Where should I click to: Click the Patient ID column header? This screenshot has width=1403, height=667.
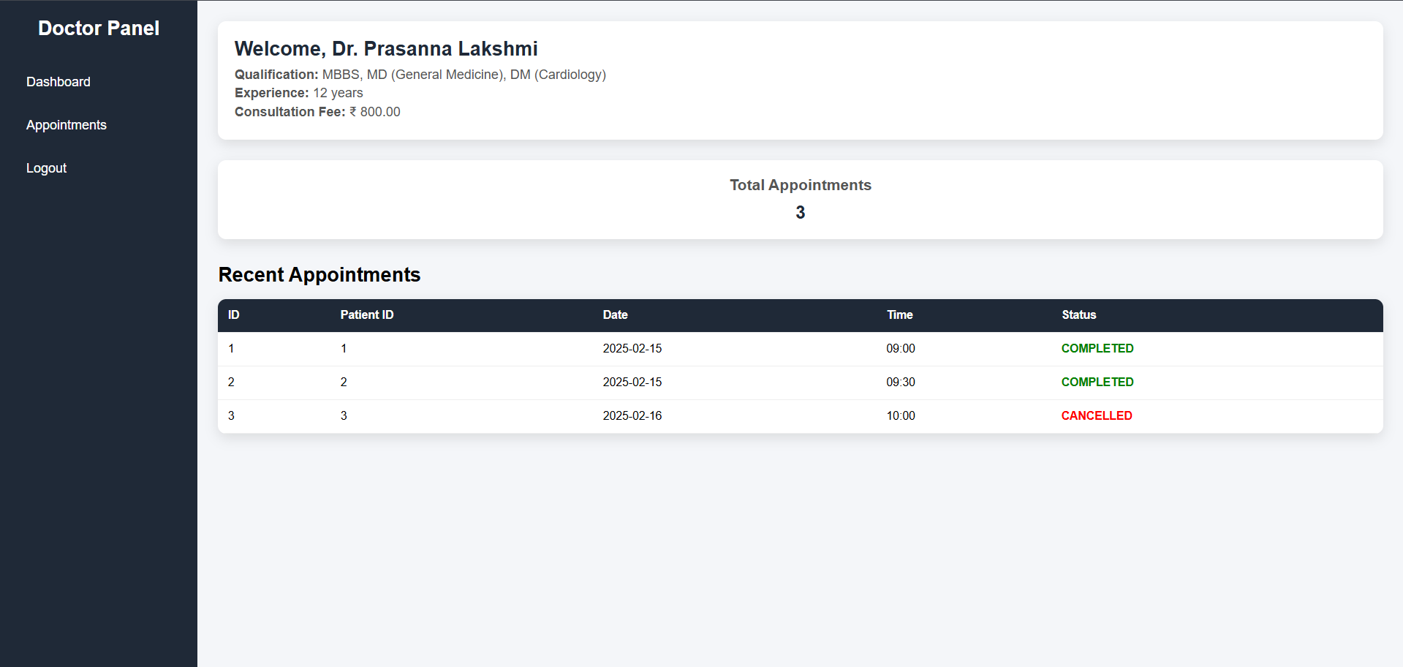[367, 315]
